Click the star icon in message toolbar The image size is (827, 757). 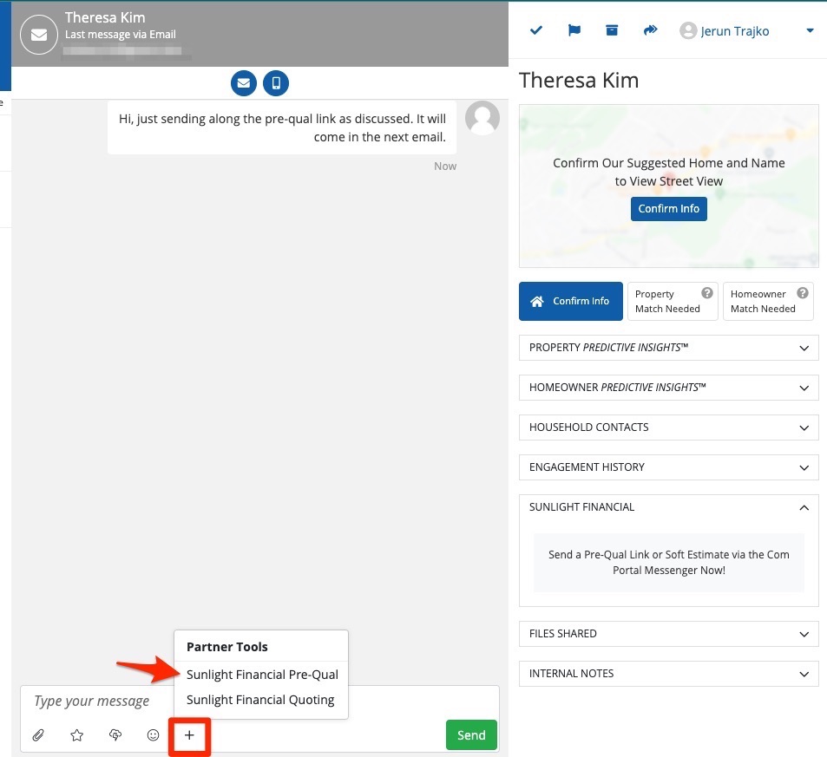point(77,735)
